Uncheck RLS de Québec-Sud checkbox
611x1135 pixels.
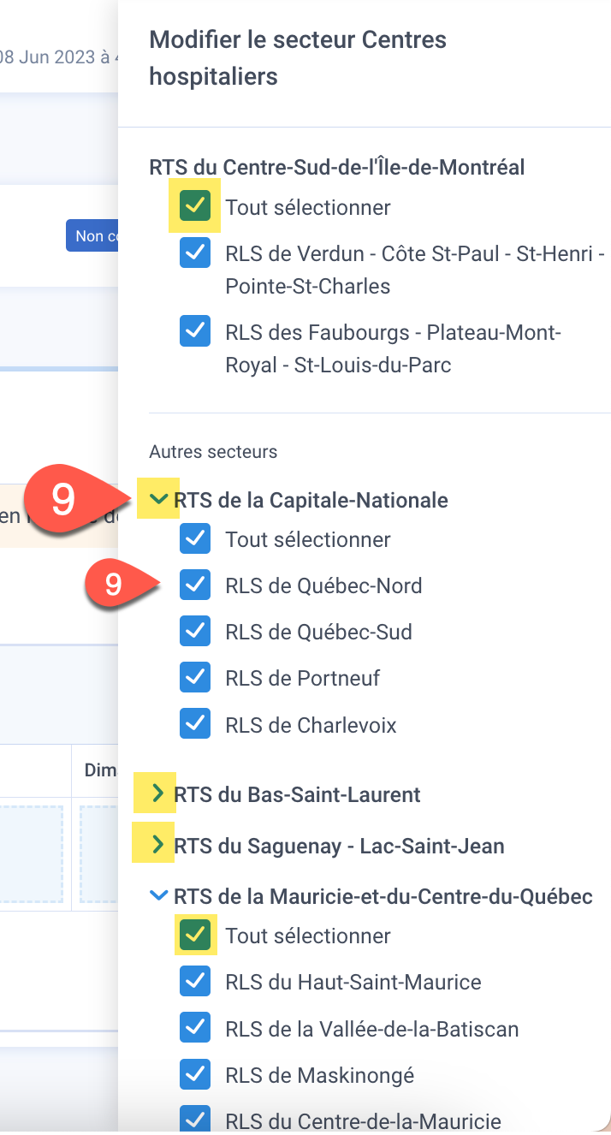pos(196,632)
